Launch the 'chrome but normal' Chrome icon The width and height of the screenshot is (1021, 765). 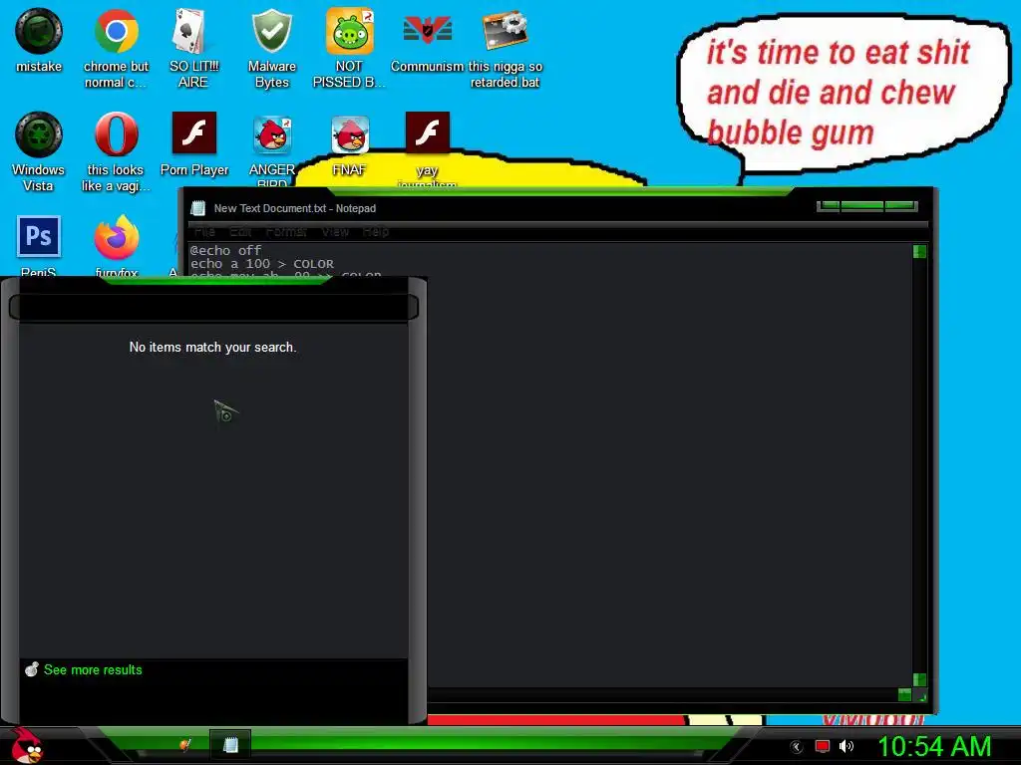[116, 31]
